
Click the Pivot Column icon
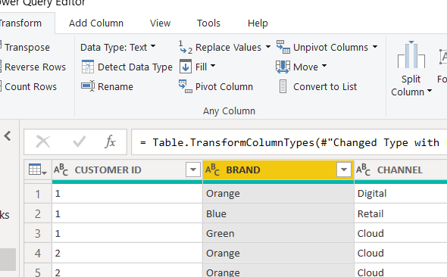(x=186, y=86)
